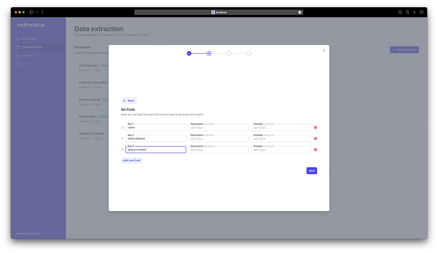Image resolution: width=438 pixels, height=253 pixels.
Task: Go back to previous step
Action: tap(129, 100)
